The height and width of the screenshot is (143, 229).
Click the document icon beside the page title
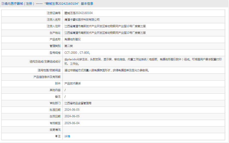[x=3, y=4]
